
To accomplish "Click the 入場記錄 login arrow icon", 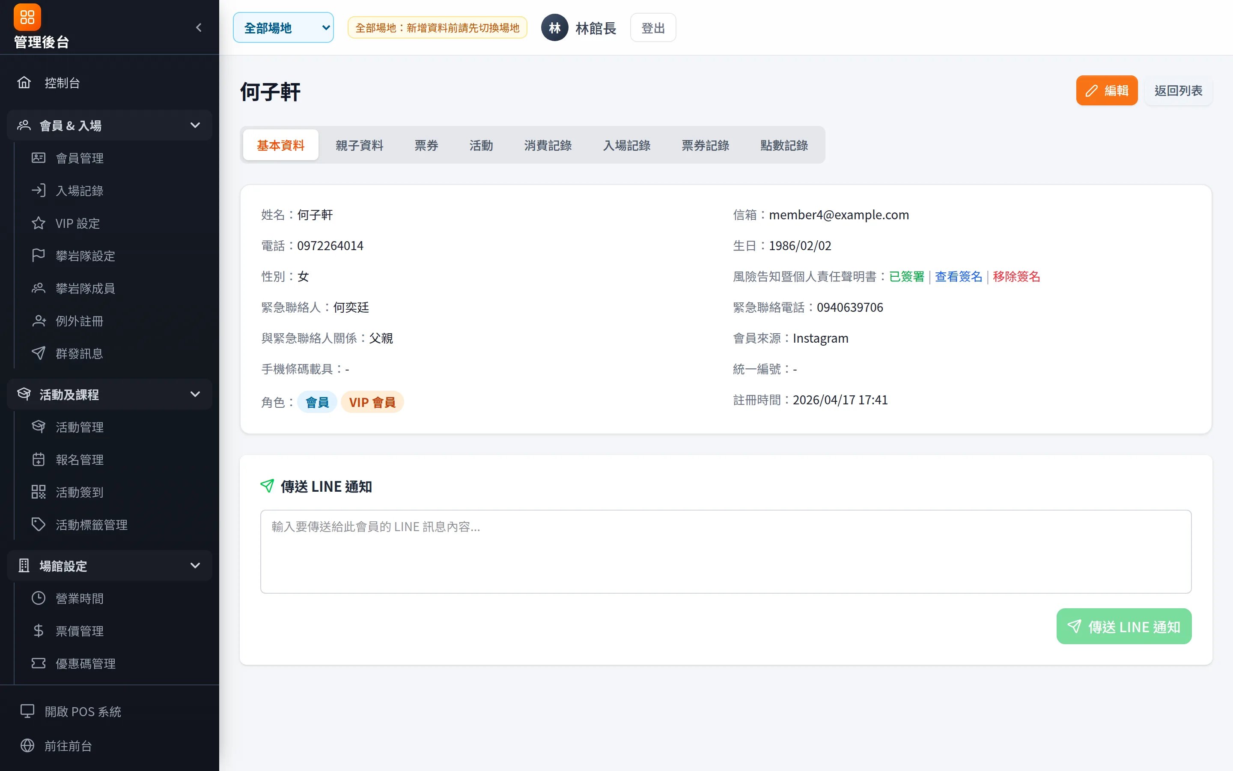I will (39, 191).
